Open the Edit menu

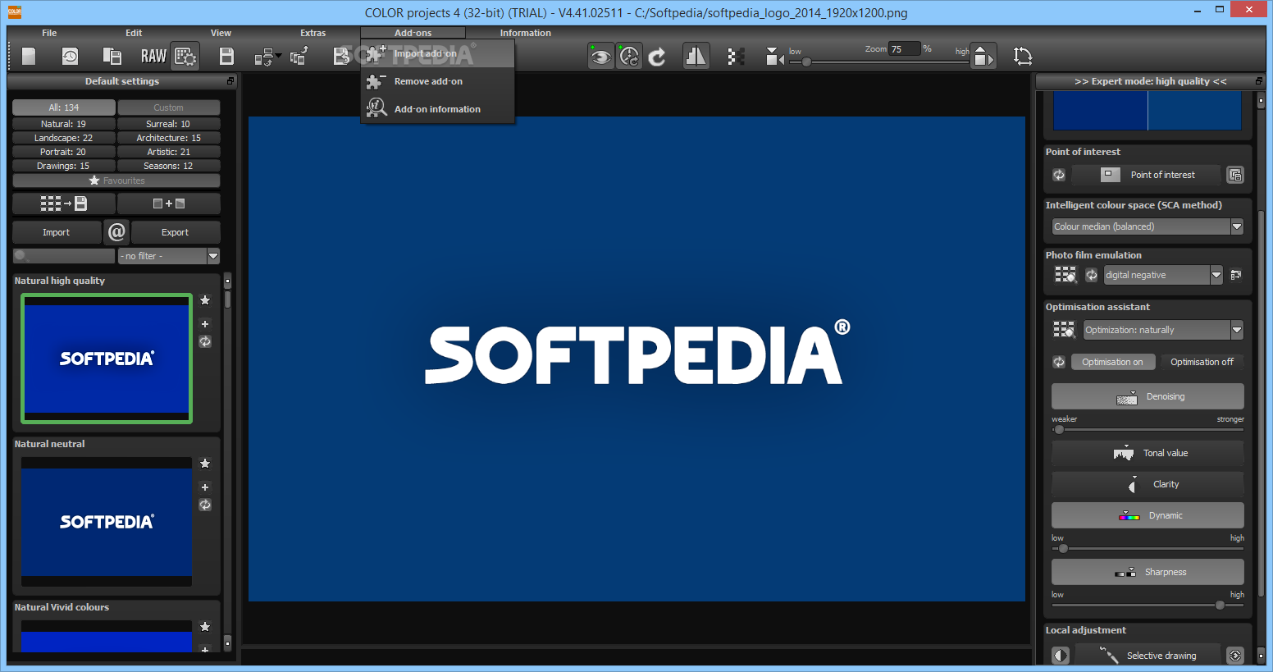pos(134,33)
